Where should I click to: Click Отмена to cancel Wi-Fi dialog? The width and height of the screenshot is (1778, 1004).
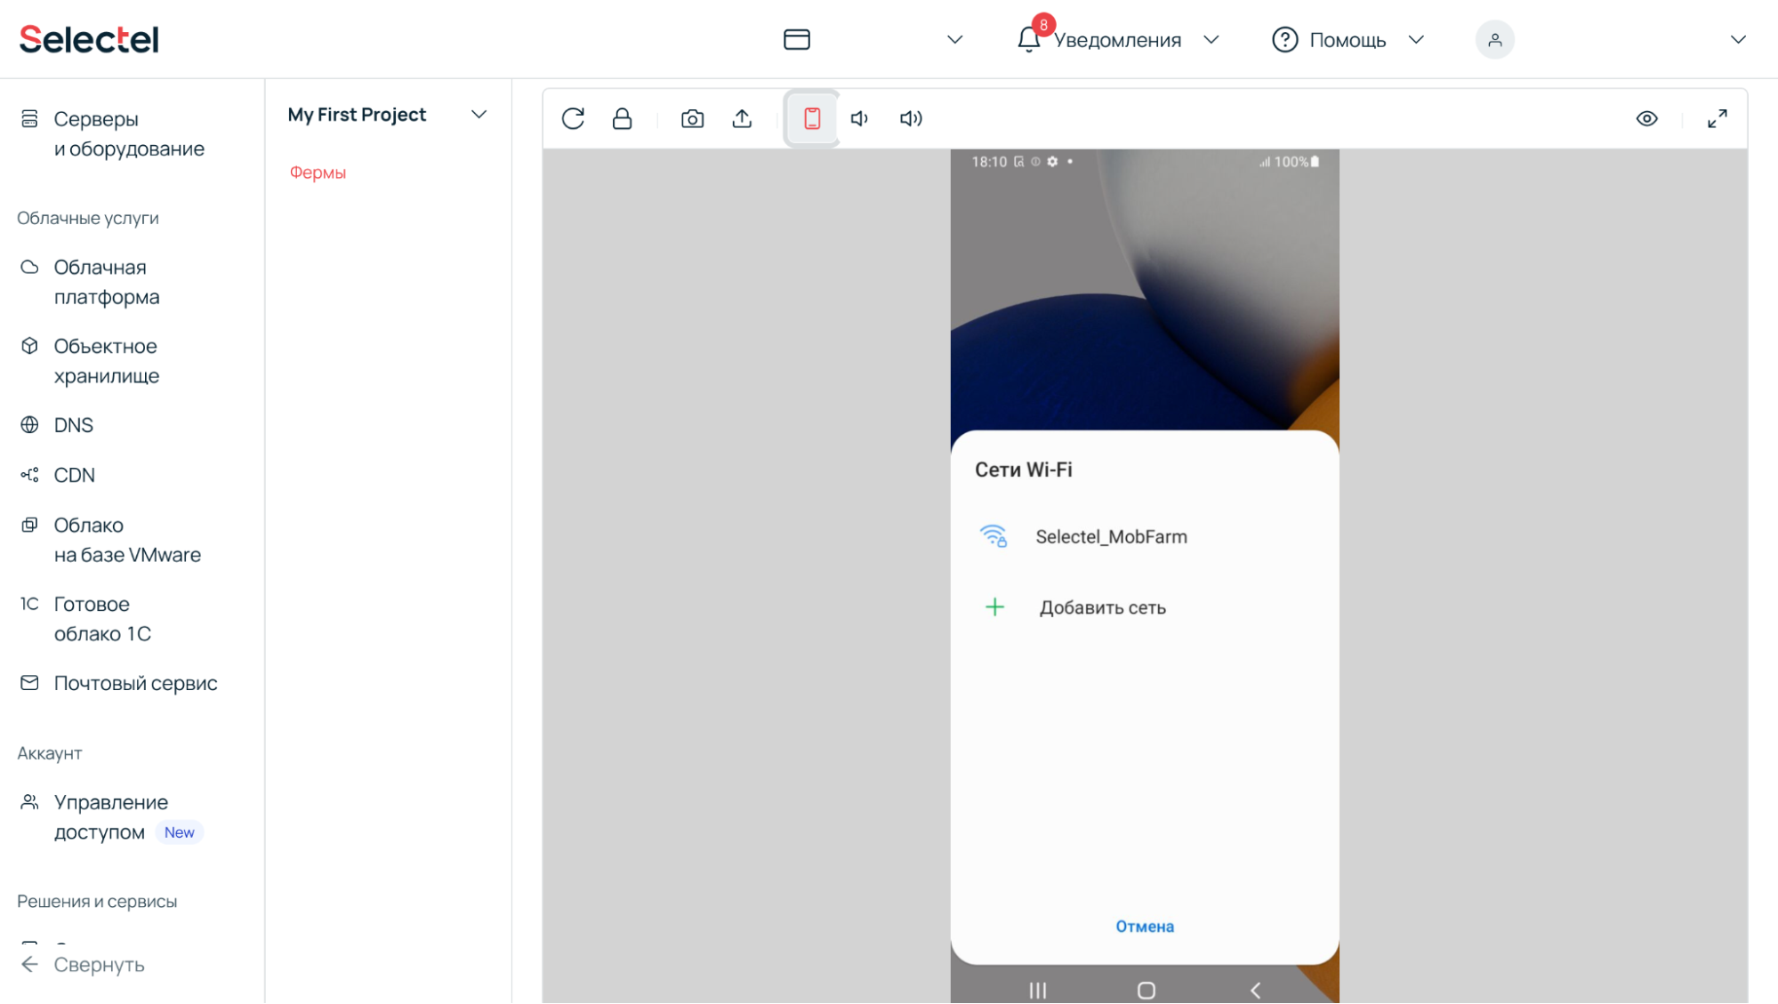[1144, 925]
